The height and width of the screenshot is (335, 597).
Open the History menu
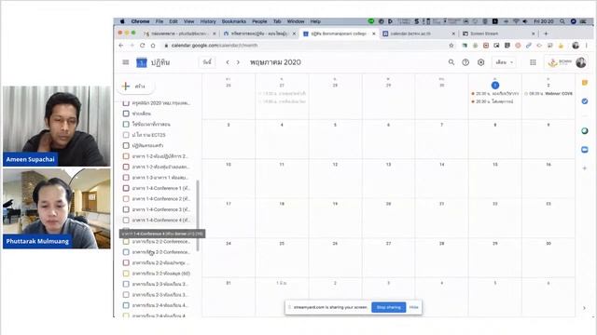coord(208,21)
